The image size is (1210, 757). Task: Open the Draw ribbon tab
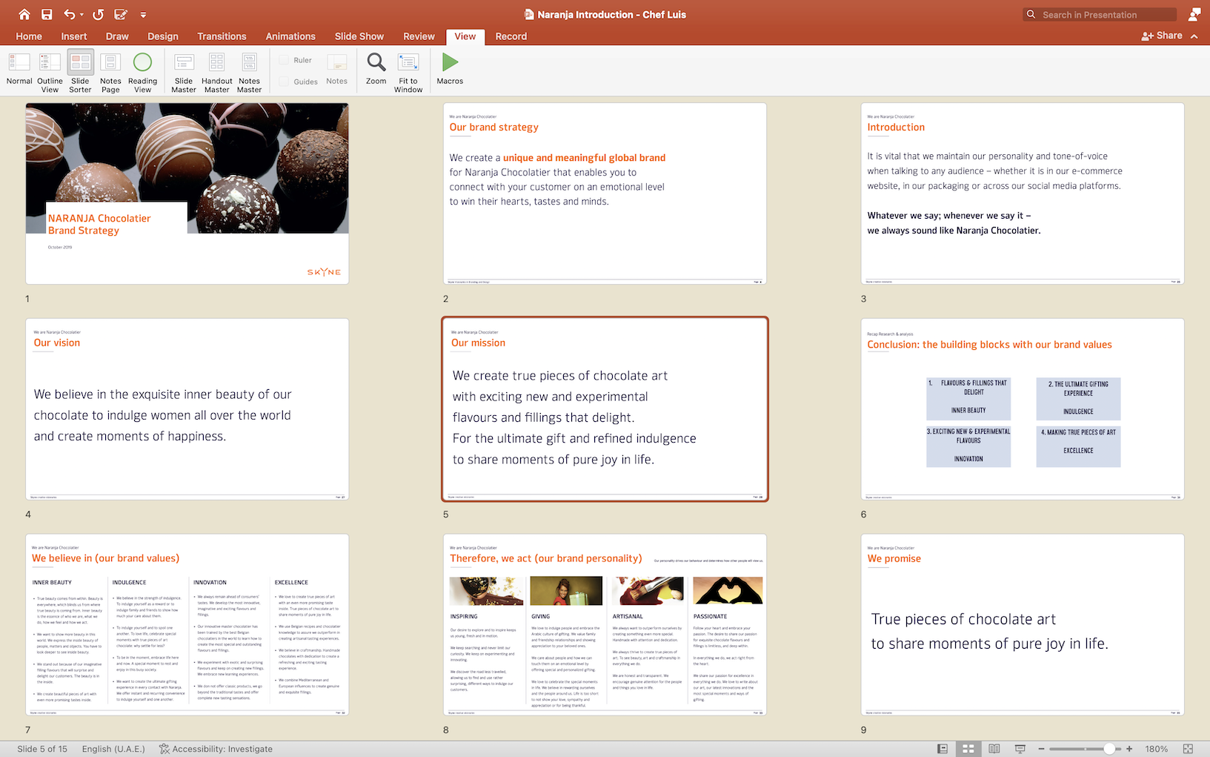[x=117, y=36]
